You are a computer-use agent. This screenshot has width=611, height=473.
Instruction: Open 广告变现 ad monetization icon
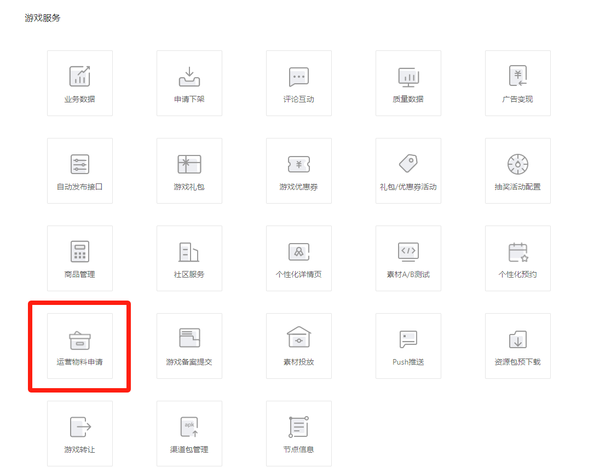(518, 77)
